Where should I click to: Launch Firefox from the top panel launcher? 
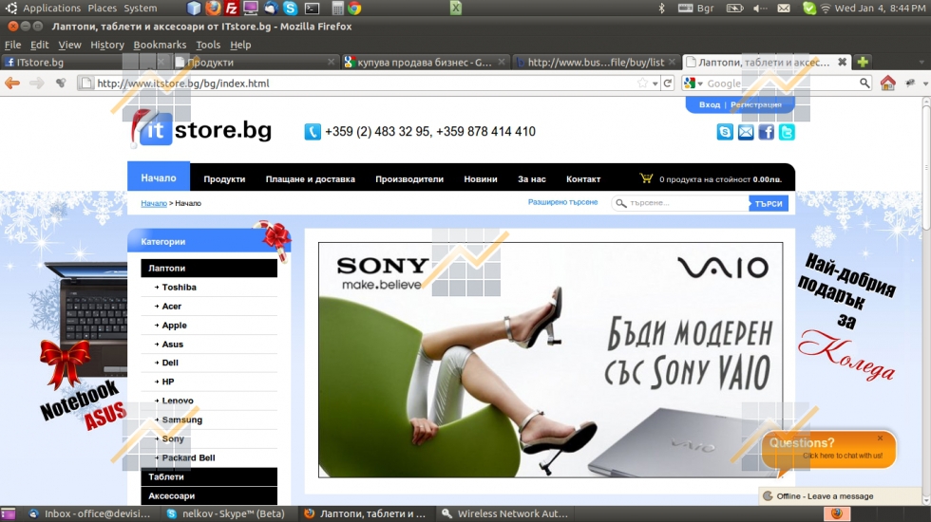(x=213, y=8)
